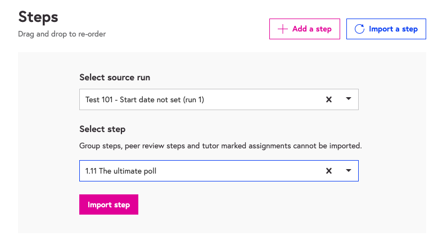Expand the Select step dropdown arrow

tap(348, 171)
